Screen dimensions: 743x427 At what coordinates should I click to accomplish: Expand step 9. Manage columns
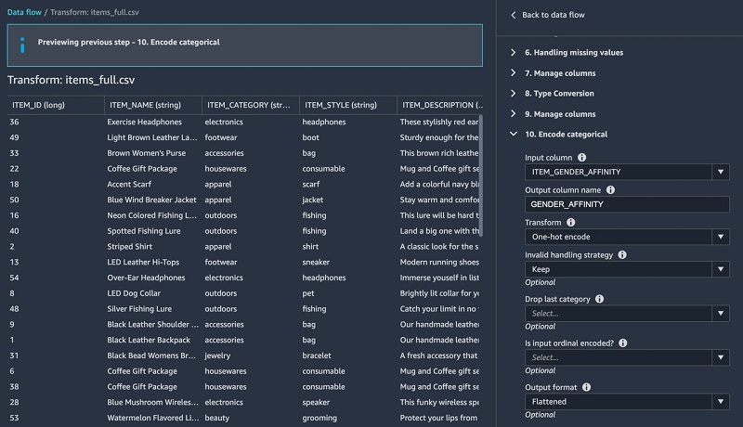pos(514,113)
